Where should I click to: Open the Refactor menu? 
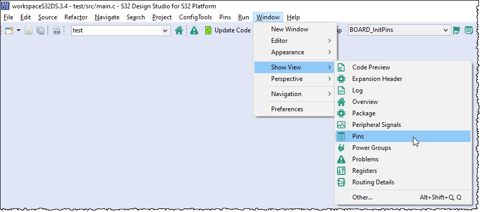coord(76,17)
